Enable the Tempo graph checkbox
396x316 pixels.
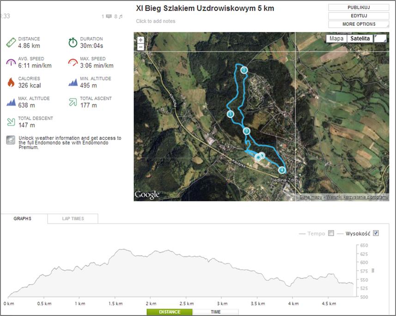[331, 233]
